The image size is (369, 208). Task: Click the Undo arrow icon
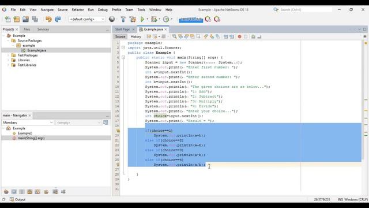tap(48, 19)
